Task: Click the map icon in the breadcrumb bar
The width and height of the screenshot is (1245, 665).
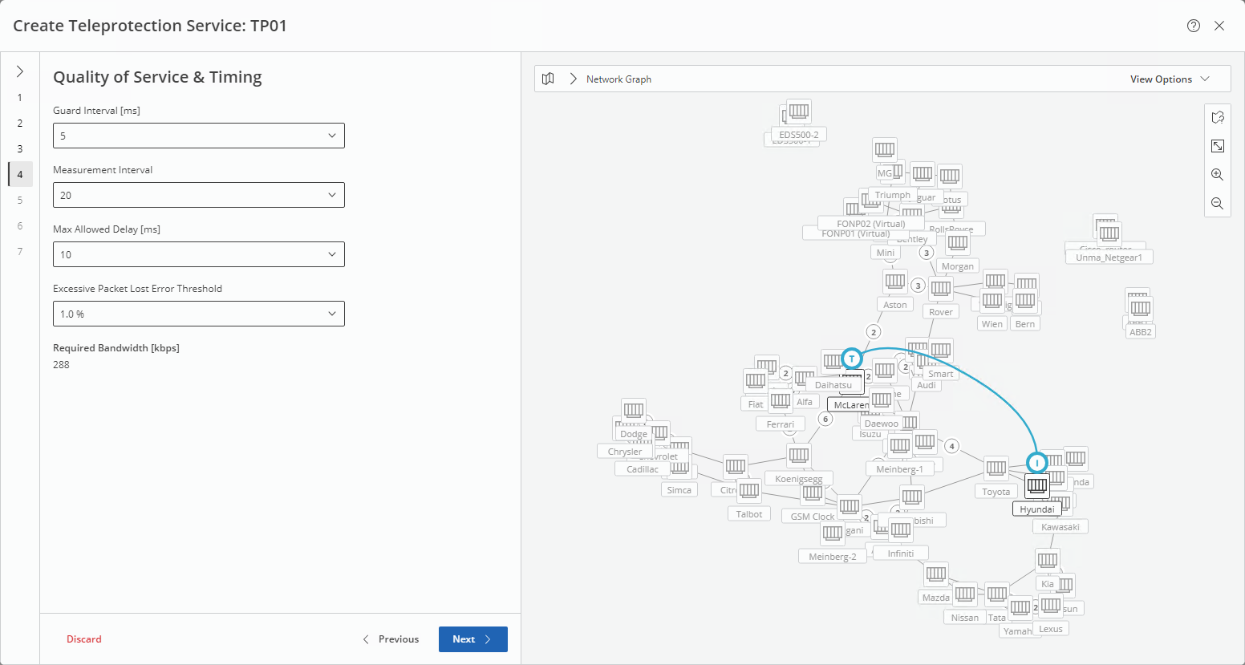Action: pos(548,79)
